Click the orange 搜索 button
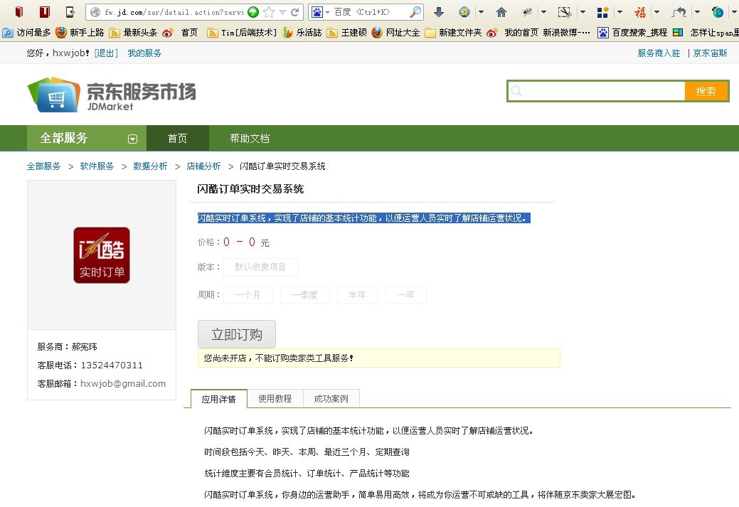The image size is (739, 507). [706, 91]
